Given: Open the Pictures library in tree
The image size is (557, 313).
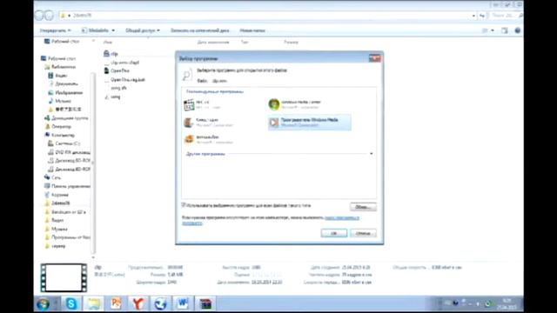Looking at the screenshot, I should tap(65, 93).
